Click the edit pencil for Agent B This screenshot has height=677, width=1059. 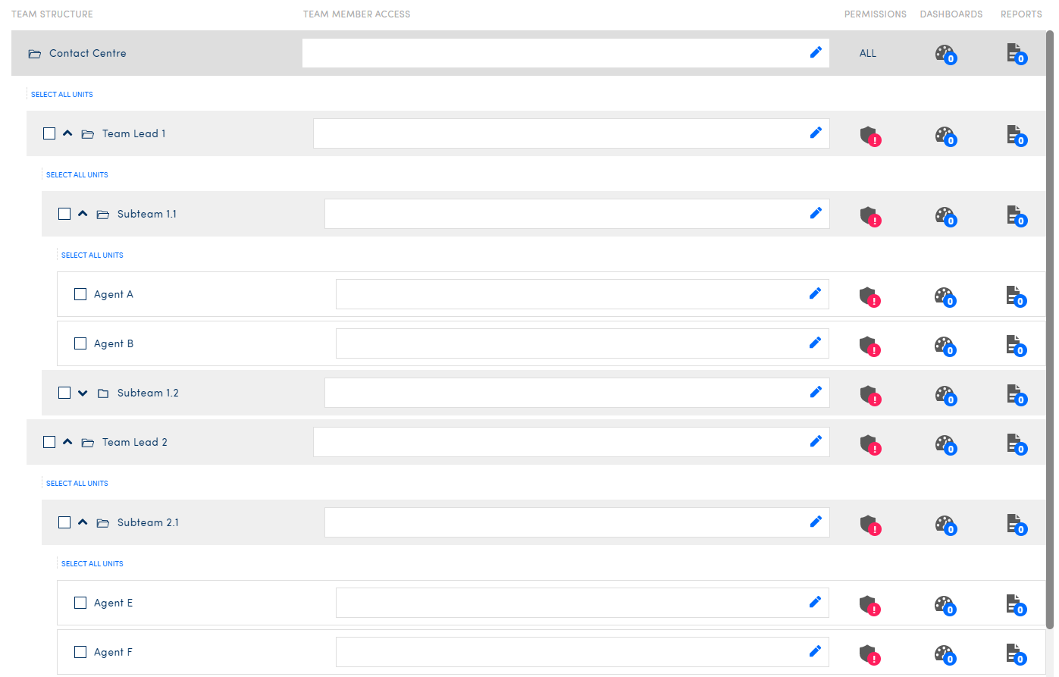click(x=815, y=343)
